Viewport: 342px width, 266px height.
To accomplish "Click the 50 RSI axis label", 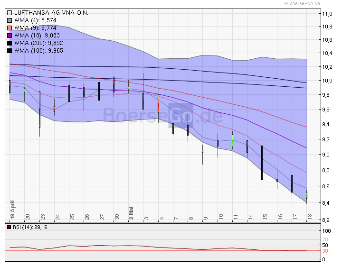I will click(x=325, y=245).
